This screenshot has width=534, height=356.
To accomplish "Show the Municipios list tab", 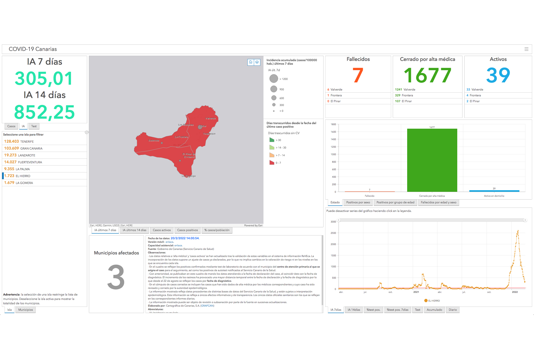I will pyautogui.click(x=25, y=310).
